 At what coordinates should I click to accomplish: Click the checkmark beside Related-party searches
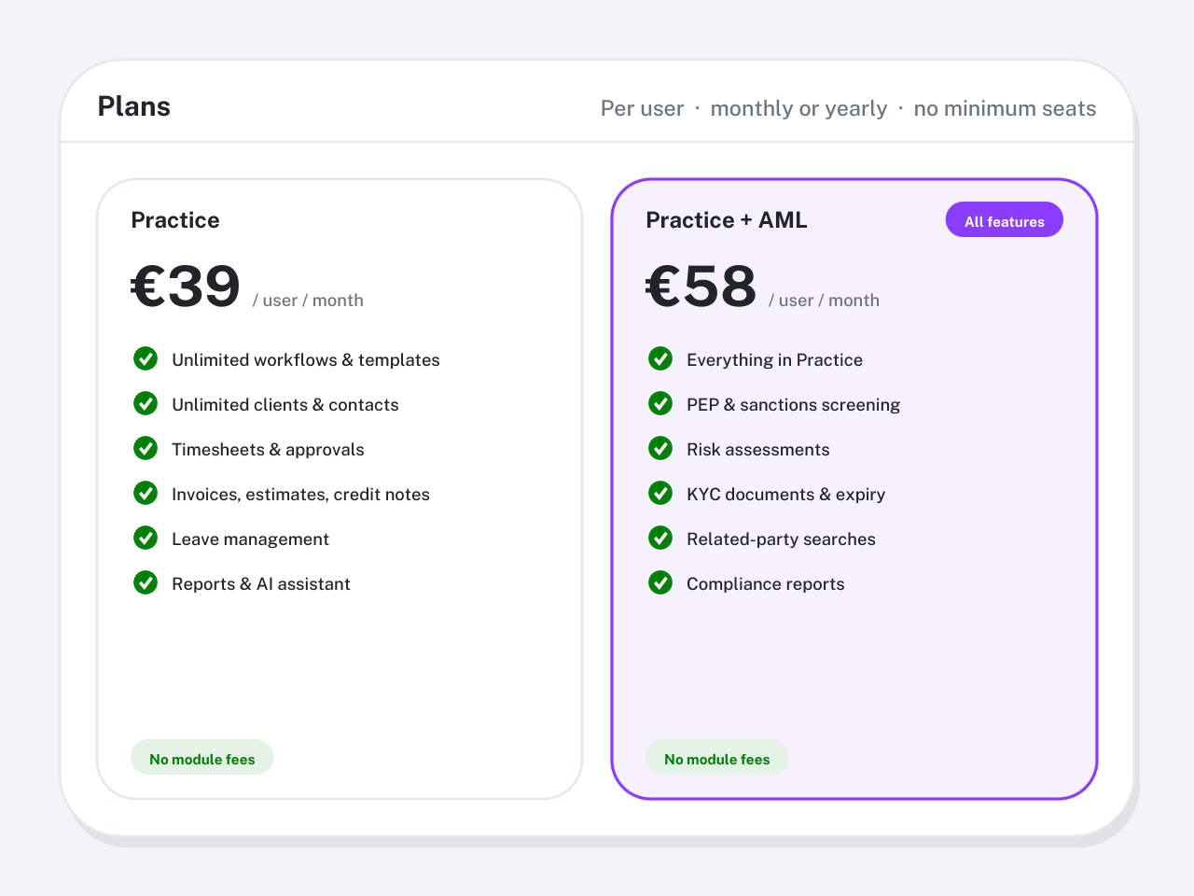[660, 538]
